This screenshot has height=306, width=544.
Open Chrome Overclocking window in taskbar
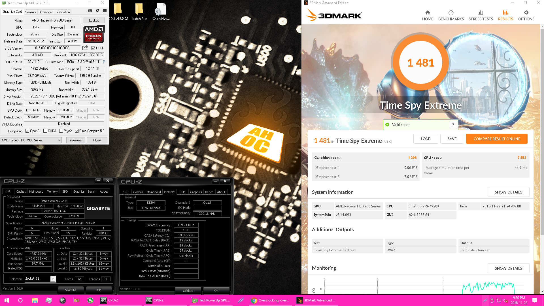[271, 300]
